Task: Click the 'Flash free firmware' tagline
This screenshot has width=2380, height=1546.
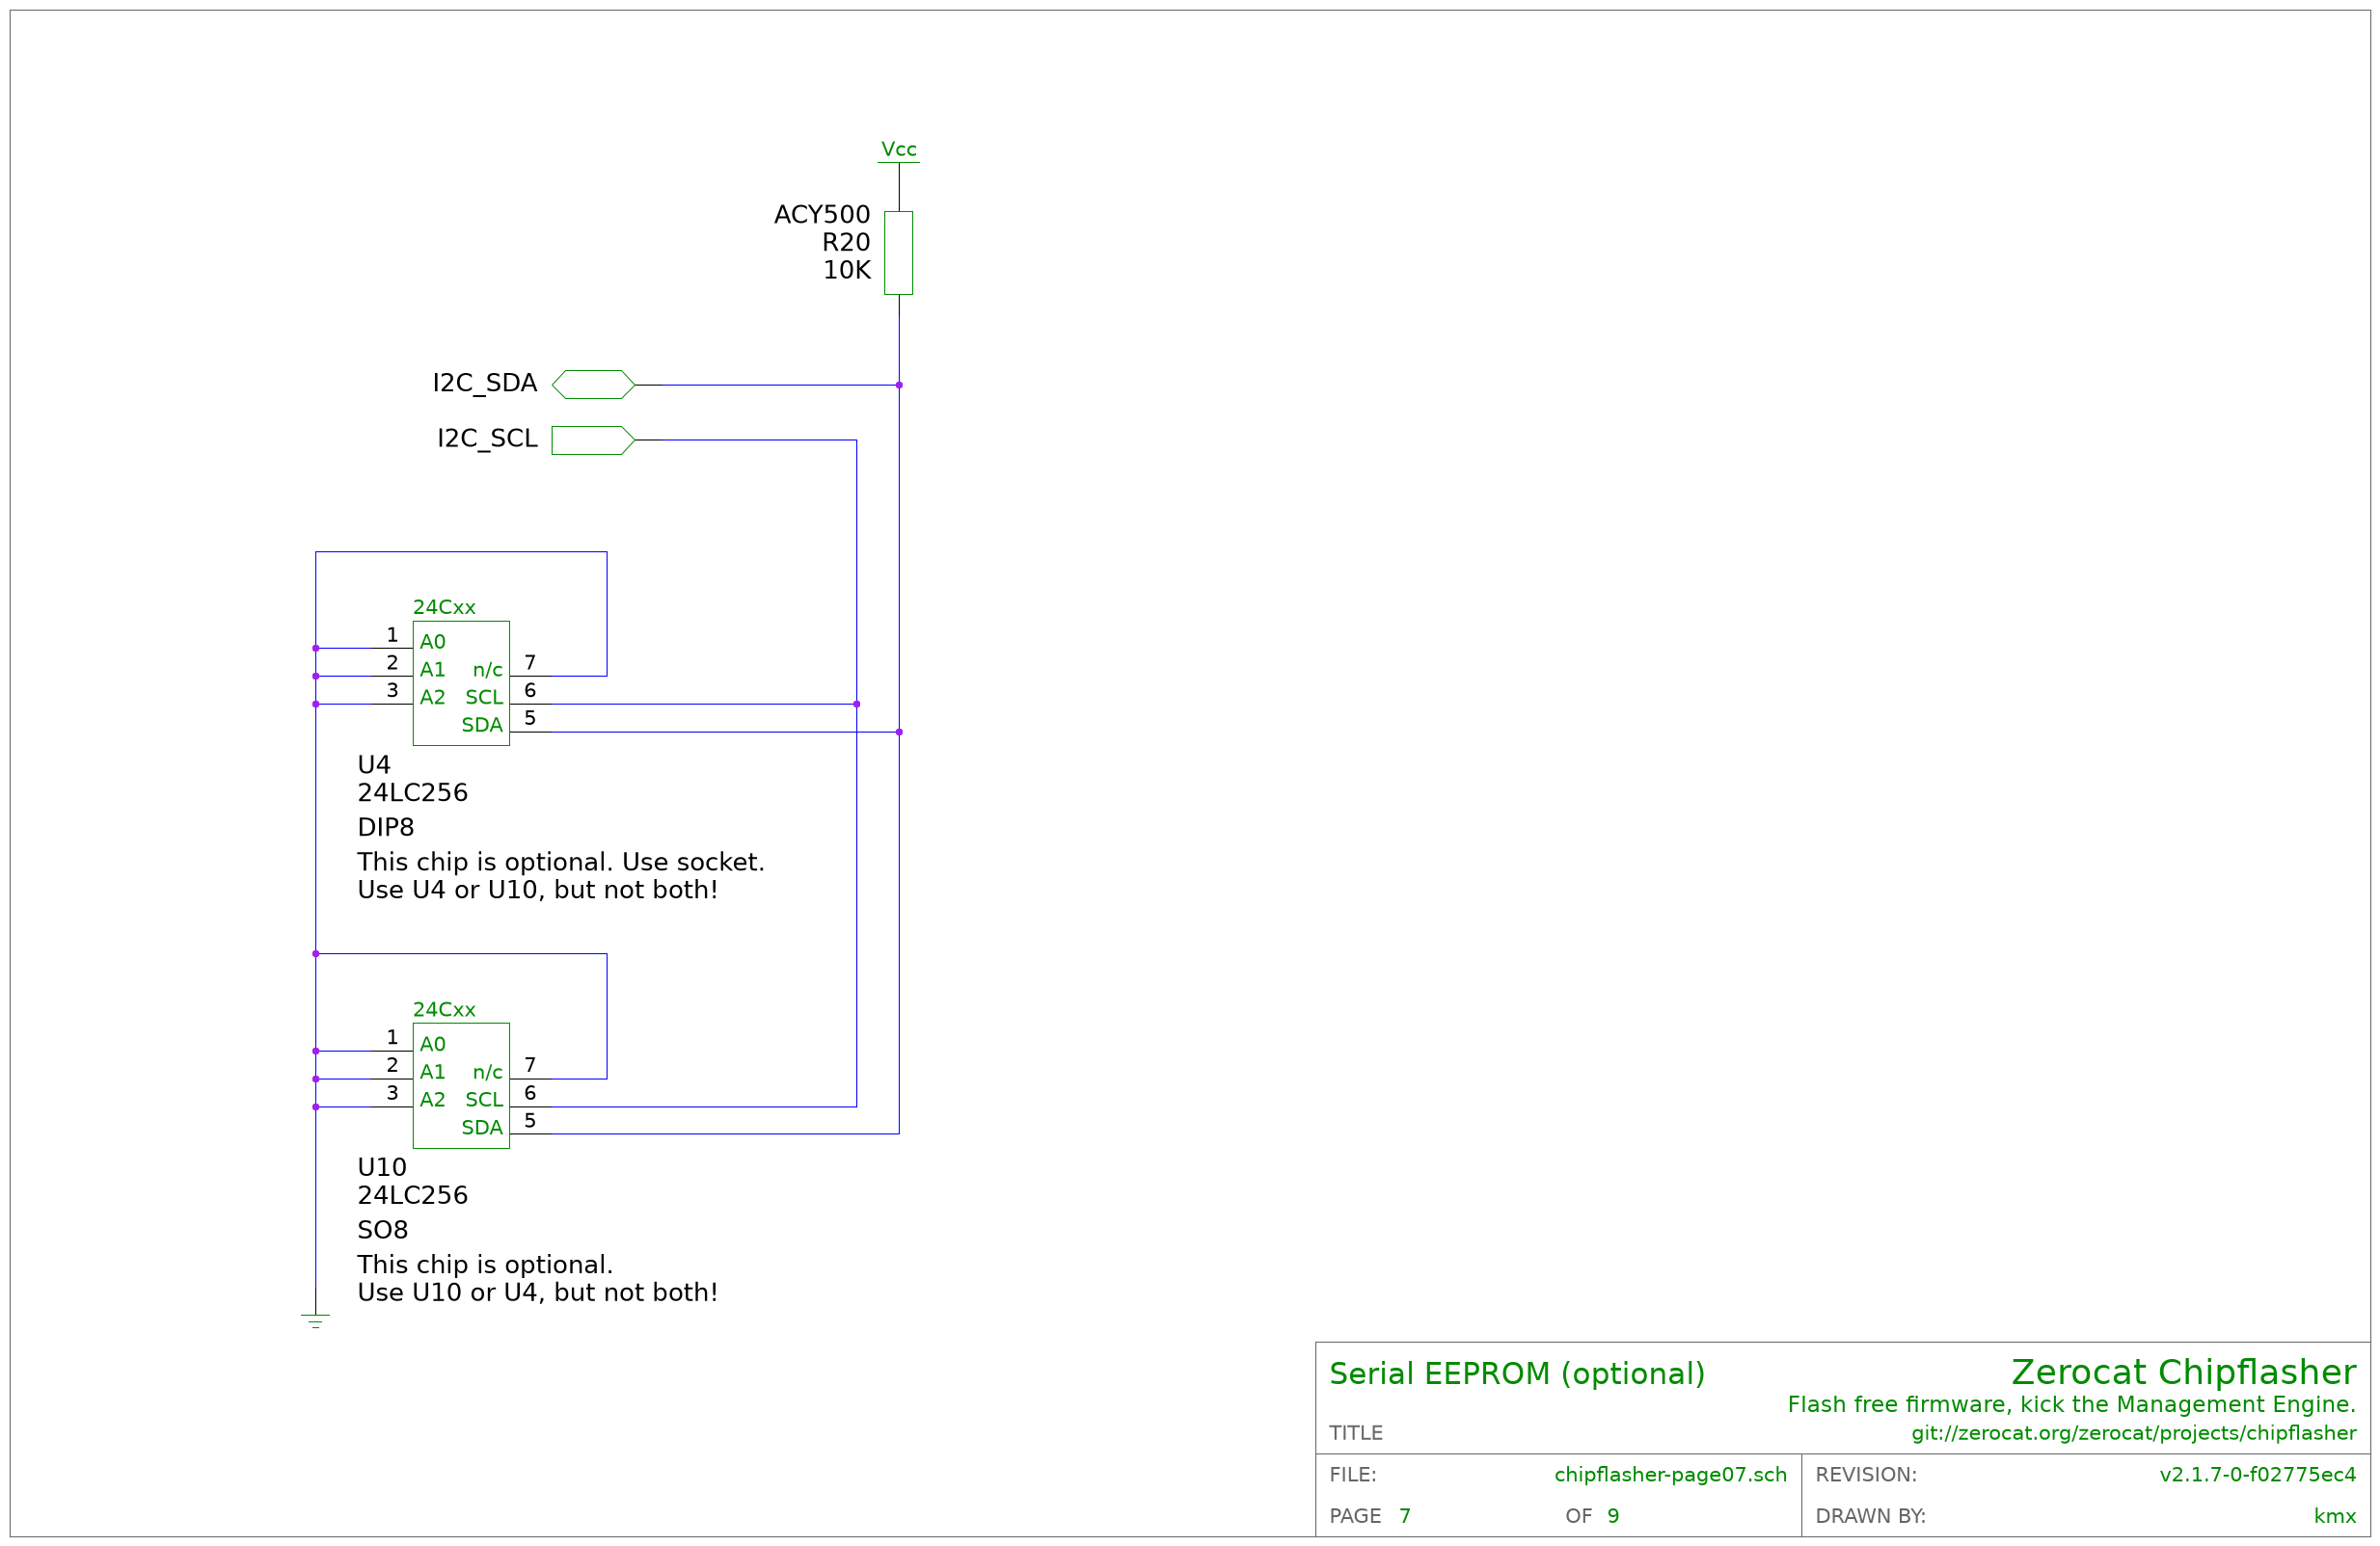Action: coord(2072,1405)
